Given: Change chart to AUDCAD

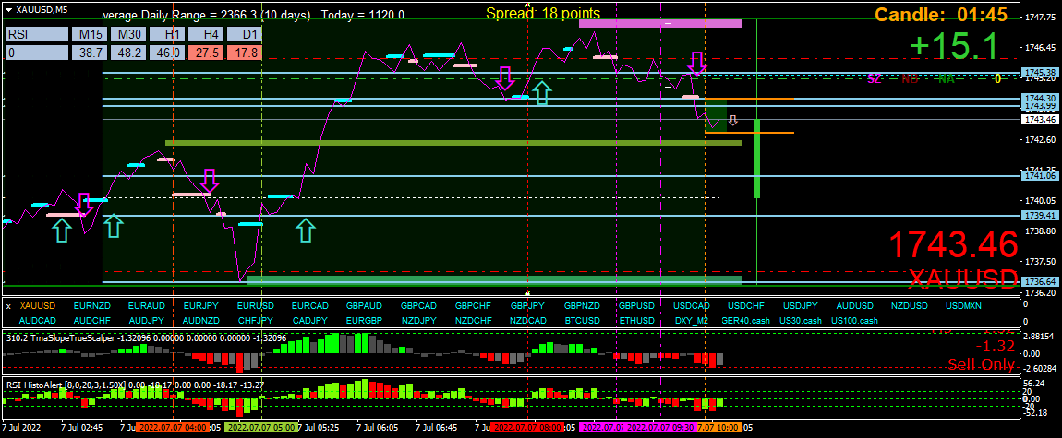Looking at the screenshot, I should 37,320.
